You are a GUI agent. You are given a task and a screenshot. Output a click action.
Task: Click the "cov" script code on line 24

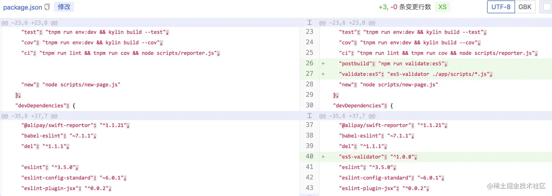(410, 43)
